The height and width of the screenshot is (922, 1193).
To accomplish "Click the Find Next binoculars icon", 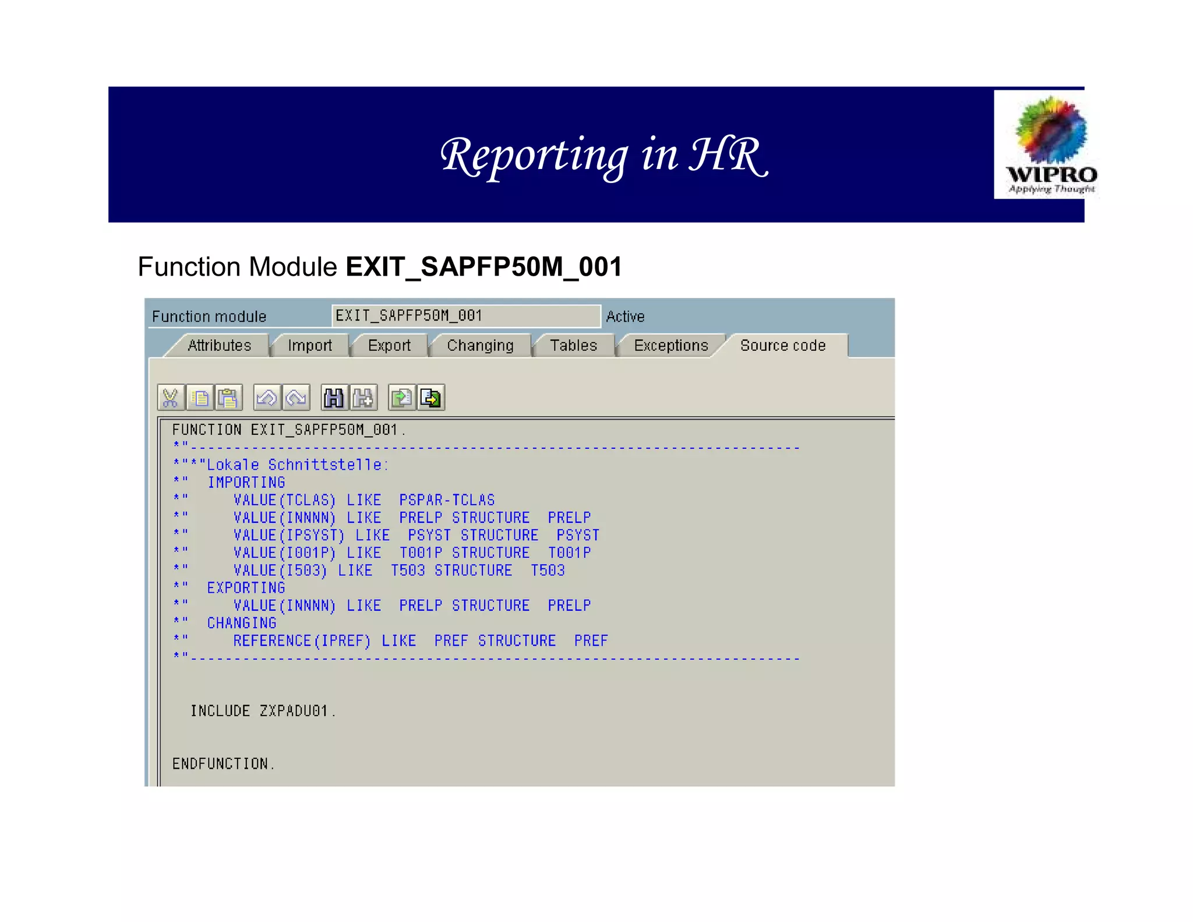I will point(363,398).
